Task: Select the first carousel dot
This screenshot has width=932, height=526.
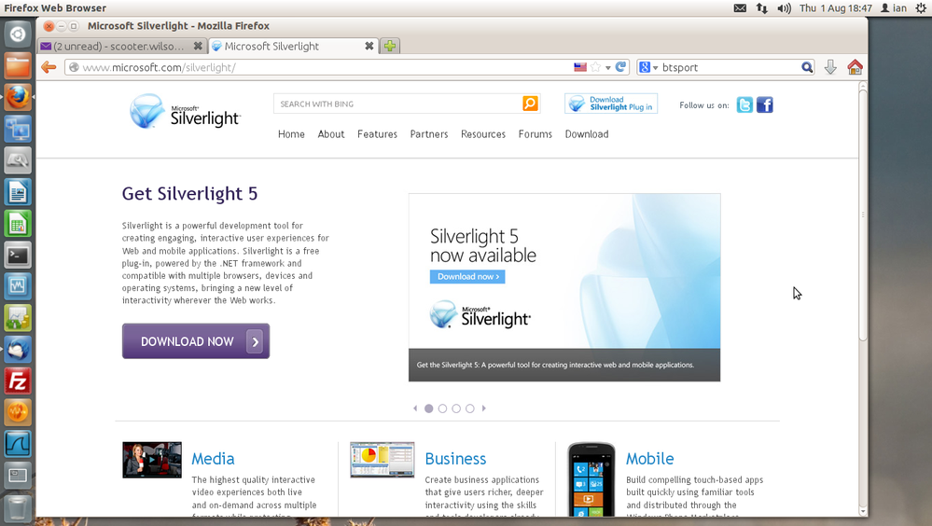Action: click(x=428, y=408)
